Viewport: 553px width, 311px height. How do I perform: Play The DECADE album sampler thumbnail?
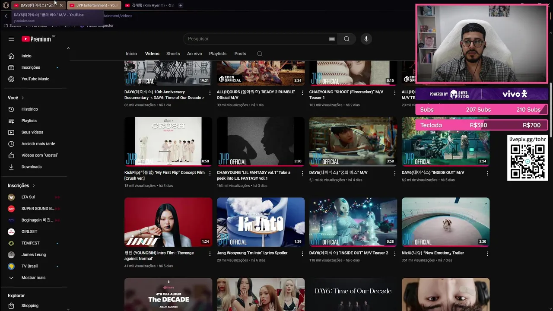pyautogui.click(x=168, y=295)
